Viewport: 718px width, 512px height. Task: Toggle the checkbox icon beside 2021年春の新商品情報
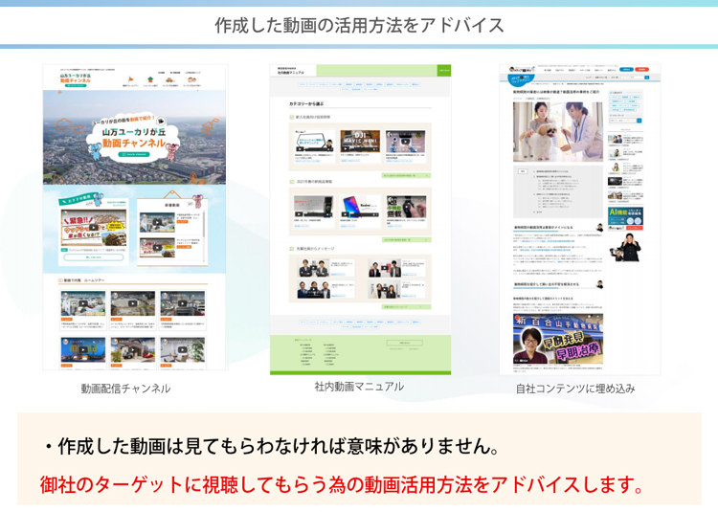tap(292, 182)
